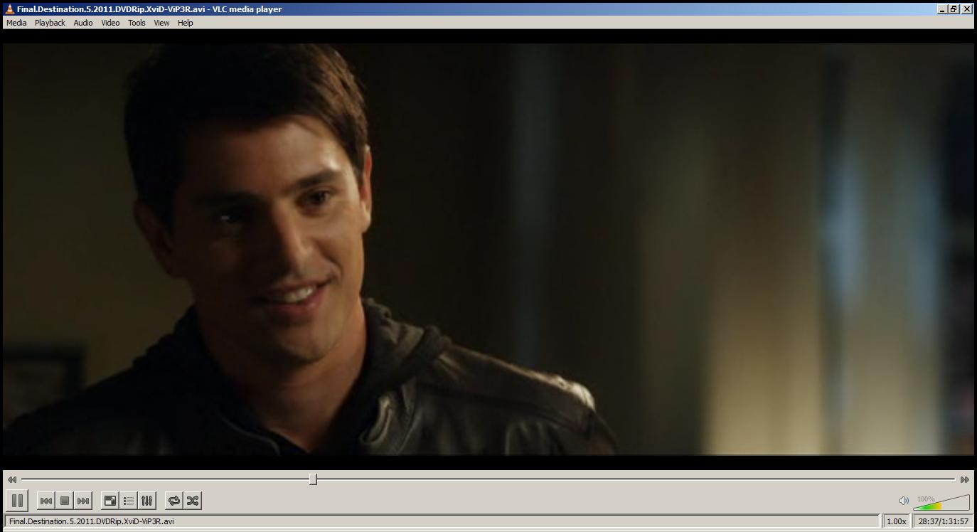Click the faster playback arrows right of seek bar
977x532 pixels.
[964, 480]
